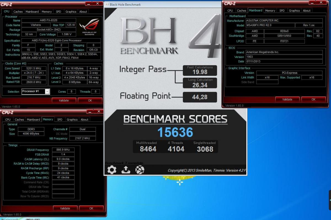Open Graphics tab in Mainboard CPU-Z window
Screen dimensions: 331x220
(294, 10)
